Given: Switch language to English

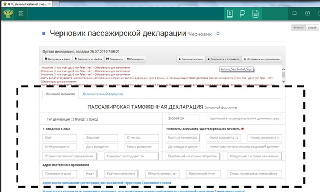Looking at the screenshot, I should [x=312, y=28].
